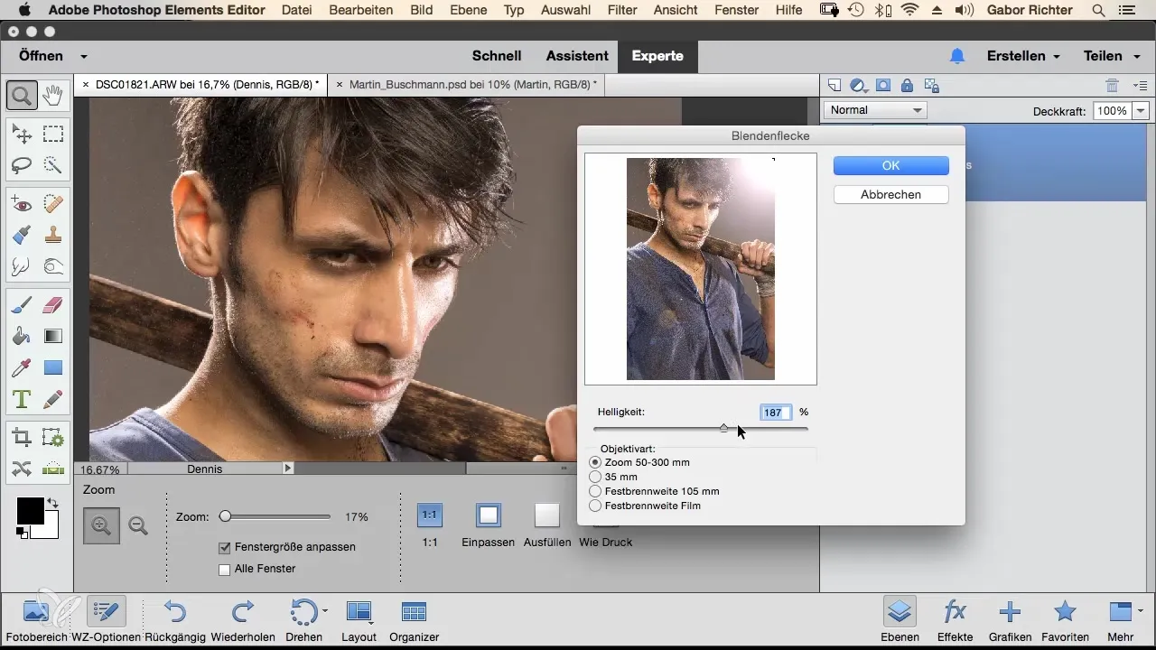Viewport: 1156px width, 650px height.
Task: Click the Zoom In magnifier option
Action: pos(101,525)
